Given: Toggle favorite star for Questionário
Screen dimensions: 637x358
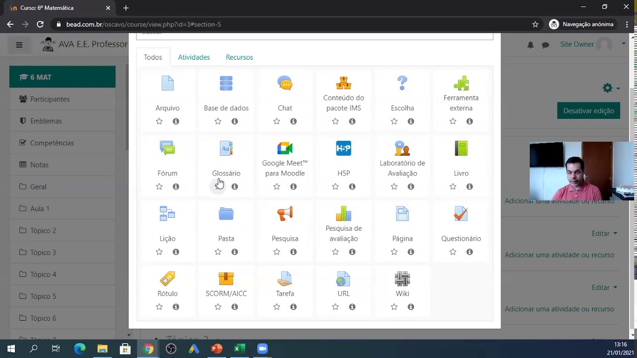Looking at the screenshot, I should point(453,252).
